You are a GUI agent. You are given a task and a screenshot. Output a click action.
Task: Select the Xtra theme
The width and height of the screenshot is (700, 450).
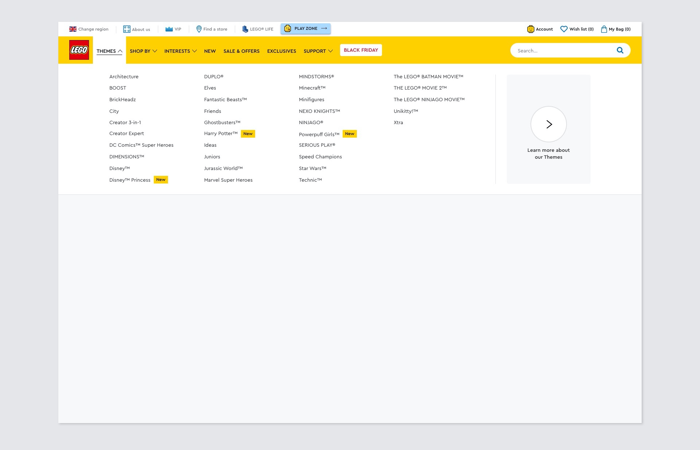(x=398, y=122)
